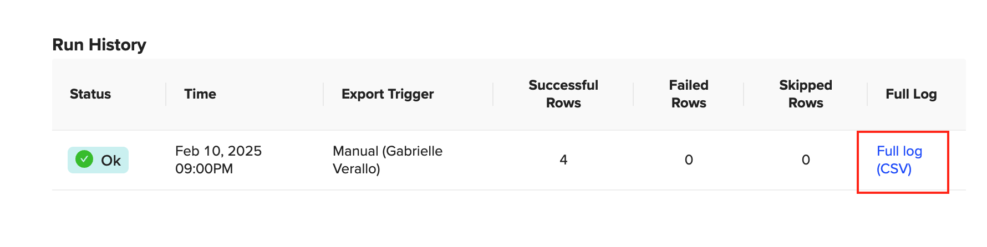
Task: Click the Successful Rows column header
Action: coord(563,94)
